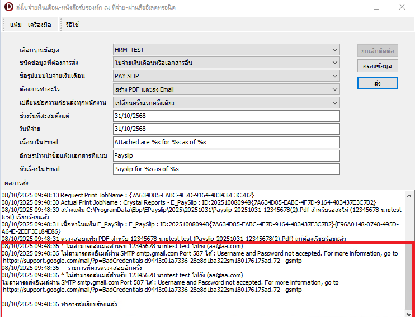The width and height of the screenshot is (415, 317).
Task: Click the หัวเรื่องใน Email subject field
Action: click(x=226, y=169)
